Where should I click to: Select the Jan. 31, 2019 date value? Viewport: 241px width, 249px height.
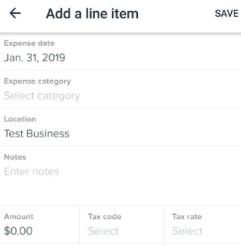(x=35, y=58)
